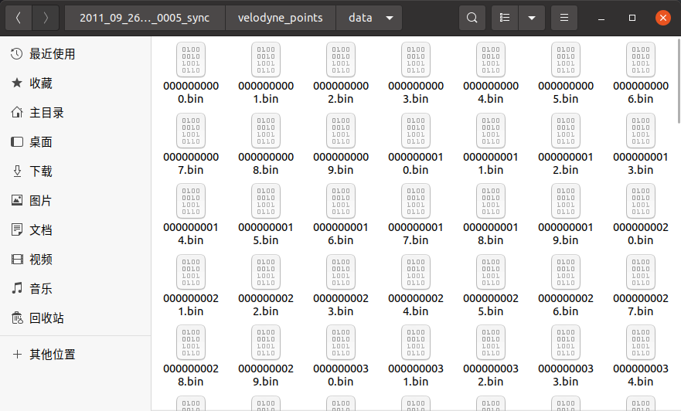681x411 pixels.
Task: Click the file name 0000000031.bin
Action: click(x=416, y=375)
